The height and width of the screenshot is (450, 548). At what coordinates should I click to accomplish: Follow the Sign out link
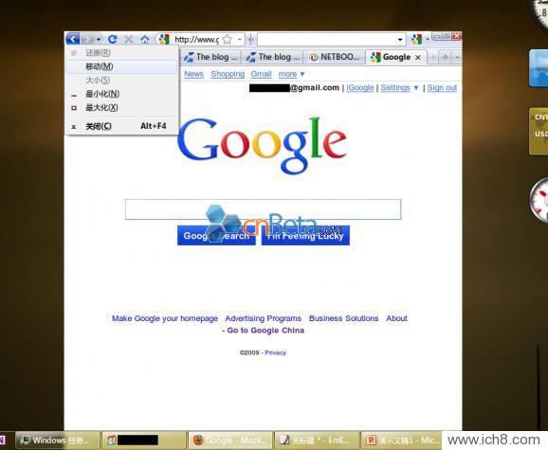pos(442,87)
